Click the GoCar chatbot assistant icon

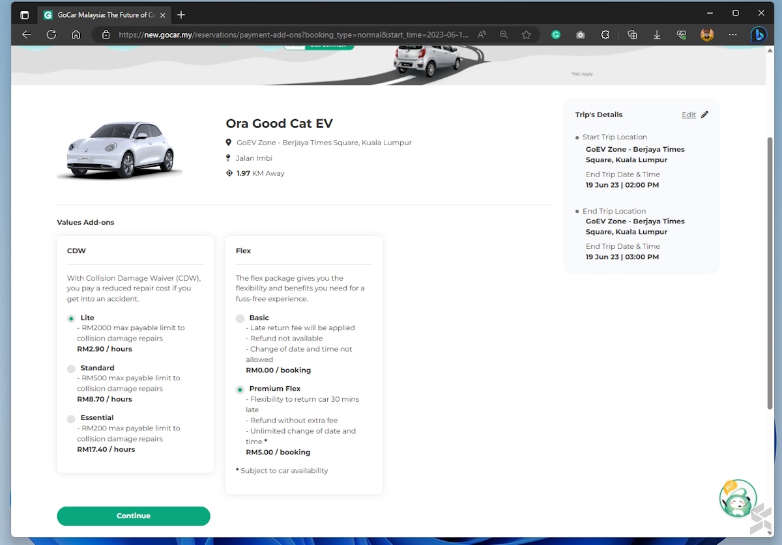[737, 498]
